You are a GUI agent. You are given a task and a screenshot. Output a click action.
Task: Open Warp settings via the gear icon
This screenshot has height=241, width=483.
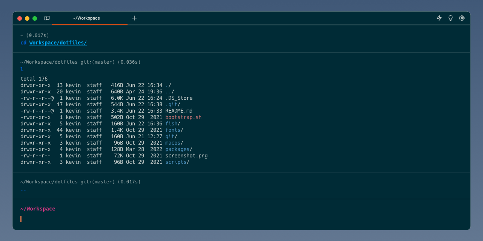click(x=461, y=18)
